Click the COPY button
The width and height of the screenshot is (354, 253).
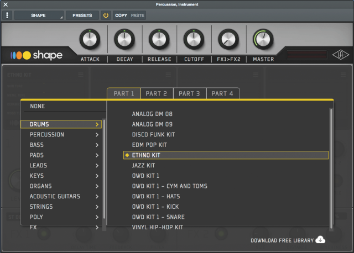121,15
